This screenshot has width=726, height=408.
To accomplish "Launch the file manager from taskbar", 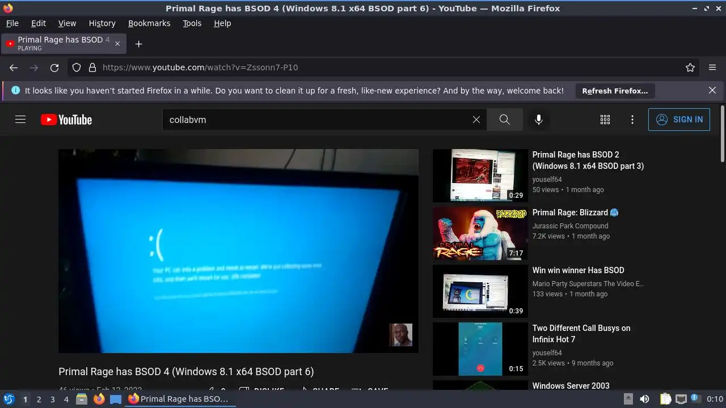I will (x=82, y=399).
